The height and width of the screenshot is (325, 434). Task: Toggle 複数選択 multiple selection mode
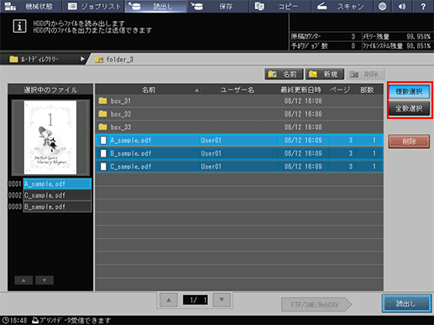click(x=409, y=91)
